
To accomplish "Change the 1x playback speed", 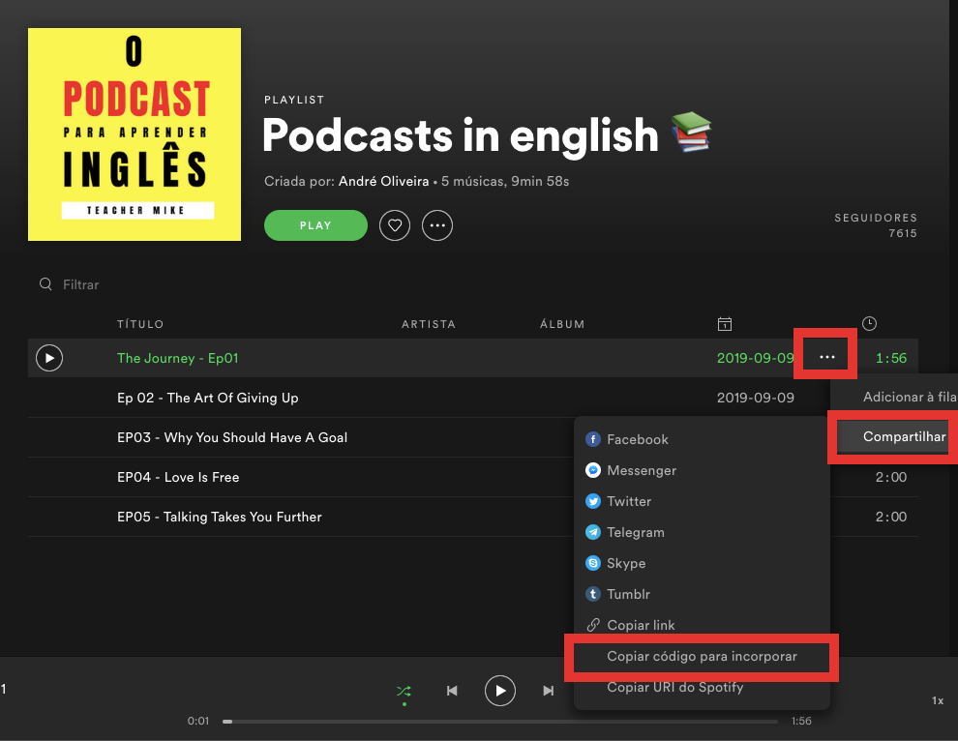I will 938,700.
